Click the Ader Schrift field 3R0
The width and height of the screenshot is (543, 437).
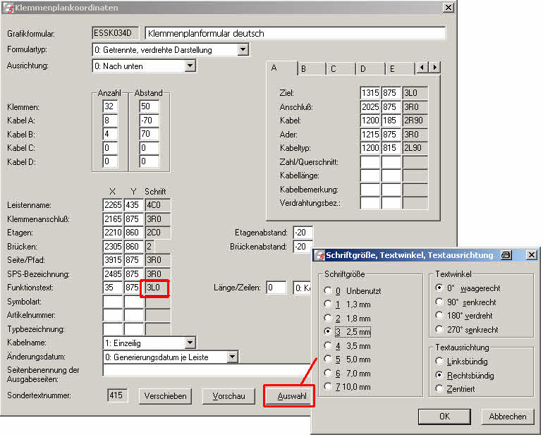[415, 134]
